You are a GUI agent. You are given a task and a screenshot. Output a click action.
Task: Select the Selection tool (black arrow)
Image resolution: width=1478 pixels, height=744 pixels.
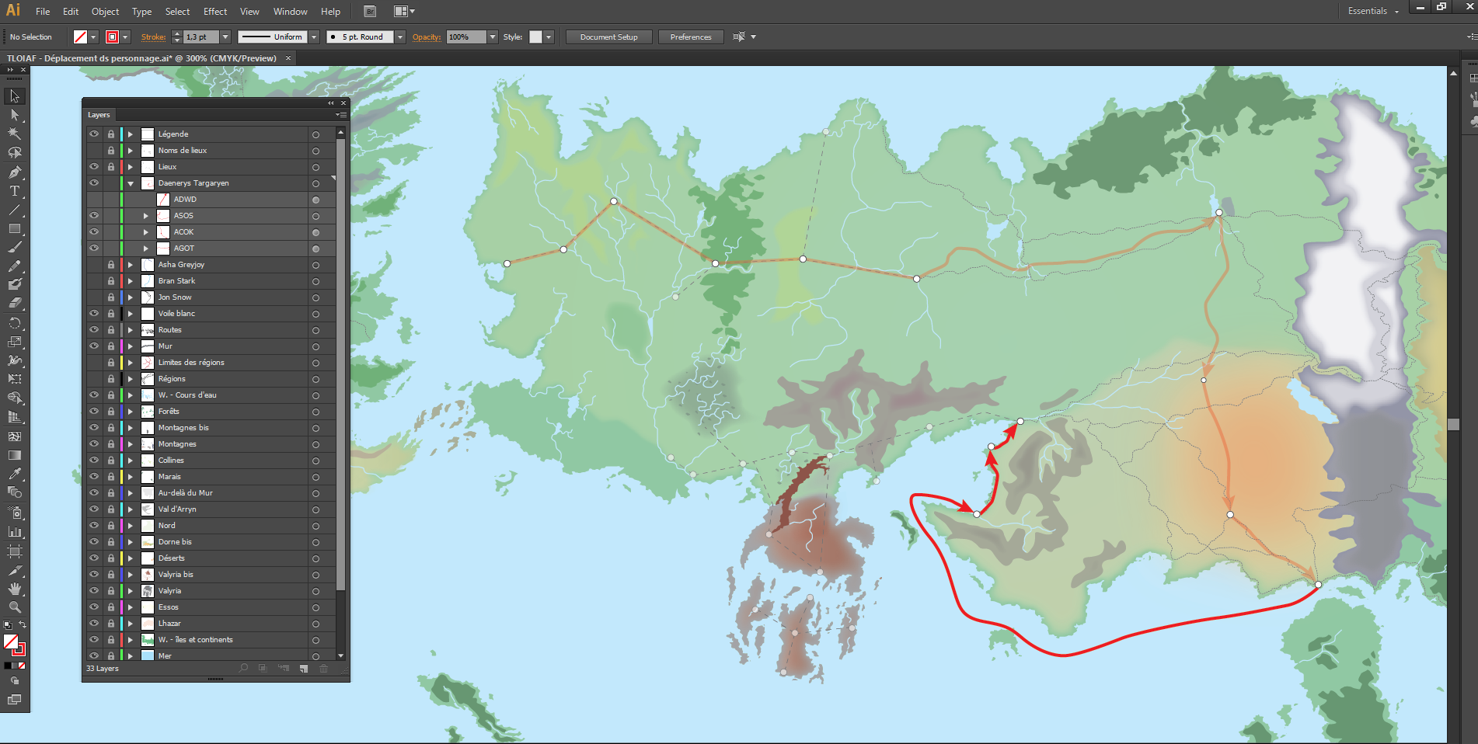click(x=15, y=96)
